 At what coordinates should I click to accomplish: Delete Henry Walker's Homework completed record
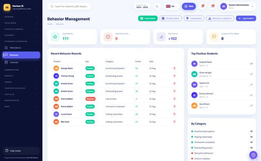[x=175, y=107]
